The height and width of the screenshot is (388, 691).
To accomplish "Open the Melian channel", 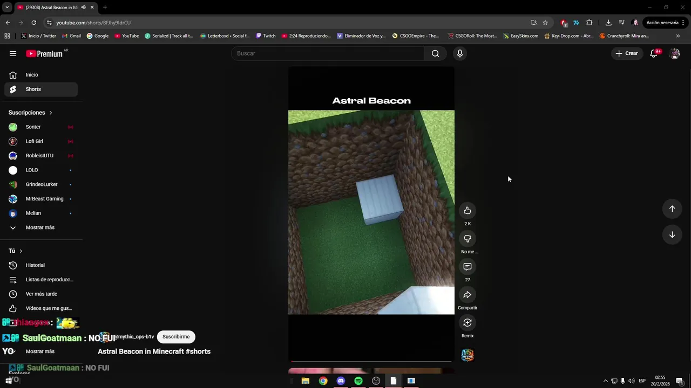I will 41,213.
